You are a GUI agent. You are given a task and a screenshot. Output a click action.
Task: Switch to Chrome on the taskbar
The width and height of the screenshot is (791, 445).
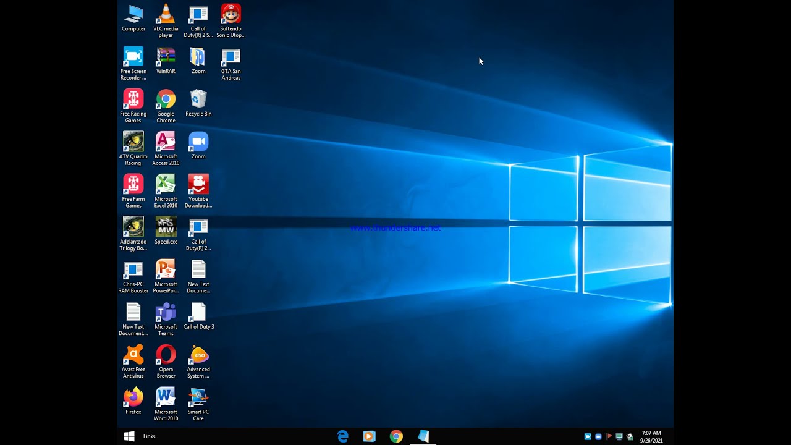[396, 436]
